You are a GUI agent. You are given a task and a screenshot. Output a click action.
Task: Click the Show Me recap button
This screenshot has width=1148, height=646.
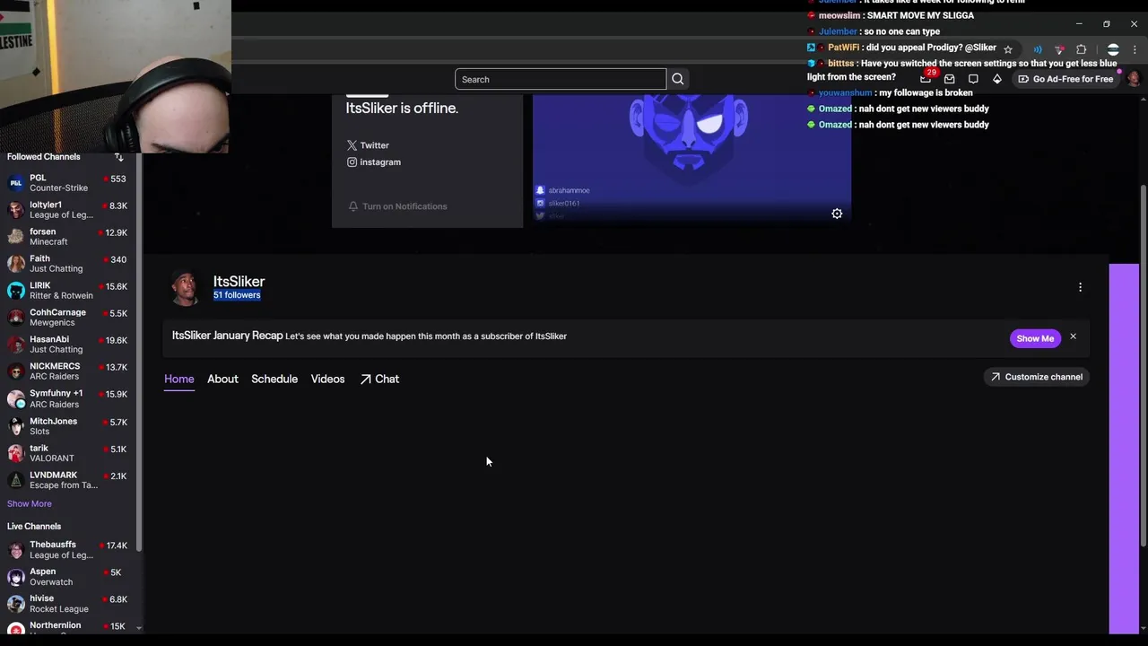1035,338
